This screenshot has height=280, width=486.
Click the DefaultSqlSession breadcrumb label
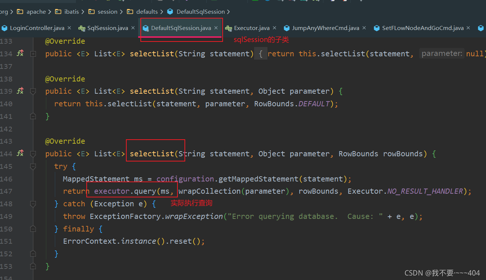pos(200,12)
